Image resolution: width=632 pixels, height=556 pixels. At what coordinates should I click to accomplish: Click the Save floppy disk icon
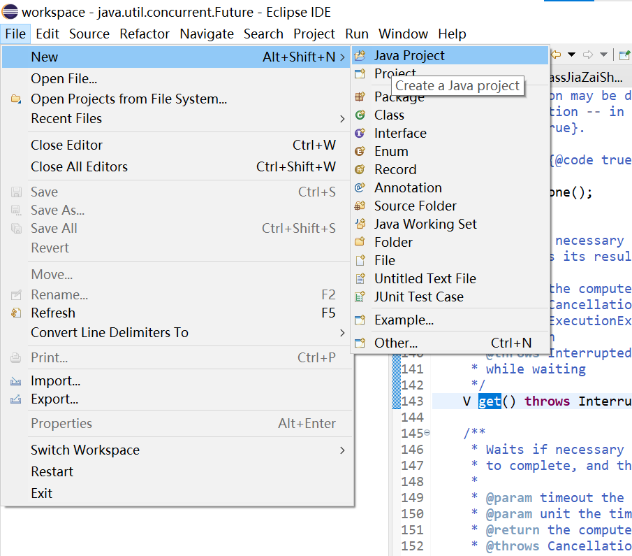click(x=16, y=192)
